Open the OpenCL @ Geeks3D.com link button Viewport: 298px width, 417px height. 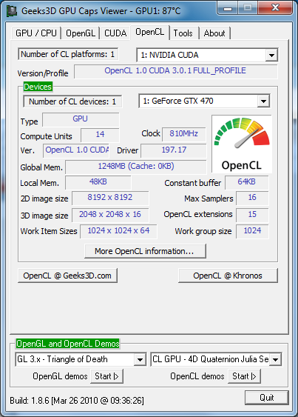pos(67,276)
